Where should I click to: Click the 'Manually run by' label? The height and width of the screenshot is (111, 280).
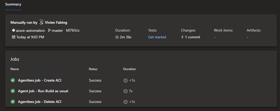pyautogui.click(x=24, y=22)
